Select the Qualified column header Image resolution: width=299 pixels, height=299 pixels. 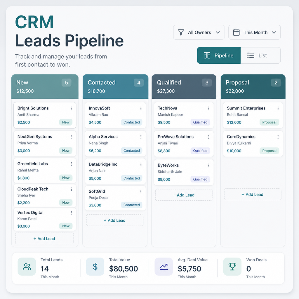coord(184,86)
